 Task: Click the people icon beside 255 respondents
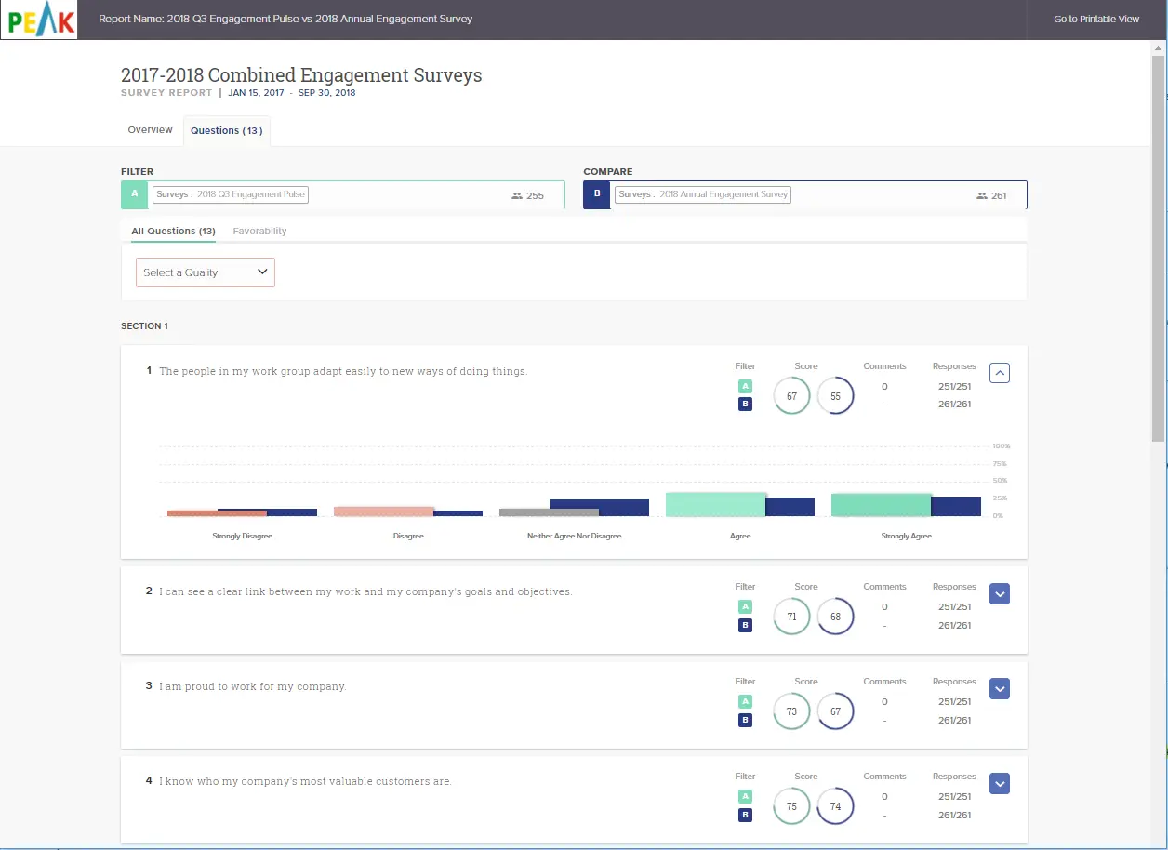click(x=517, y=196)
